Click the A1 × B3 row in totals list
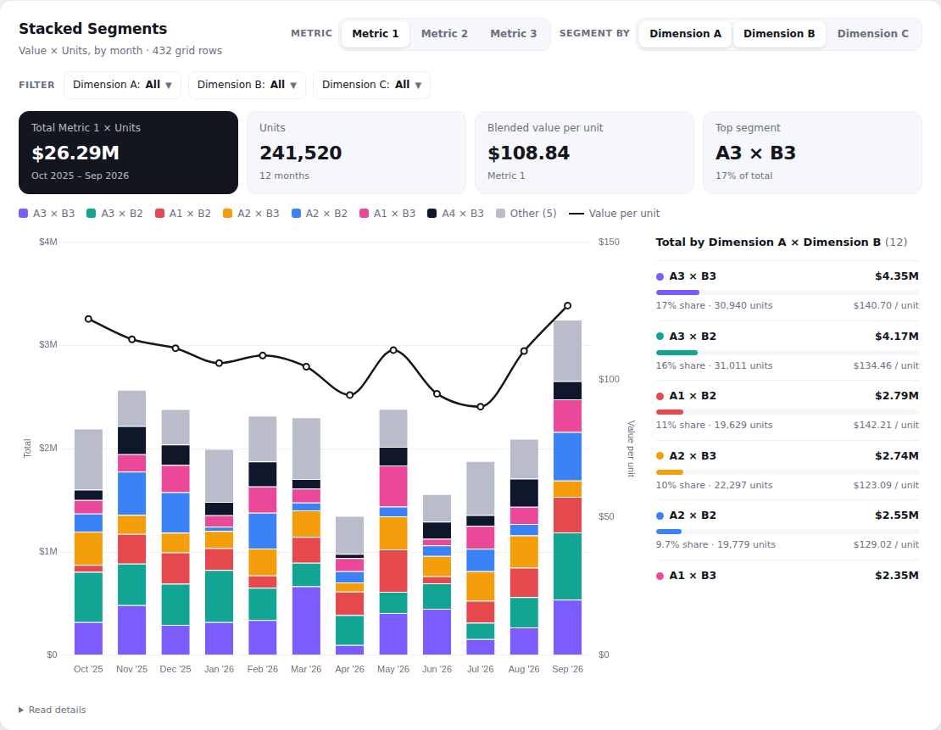This screenshot has width=941, height=730. pyautogui.click(x=788, y=575)
